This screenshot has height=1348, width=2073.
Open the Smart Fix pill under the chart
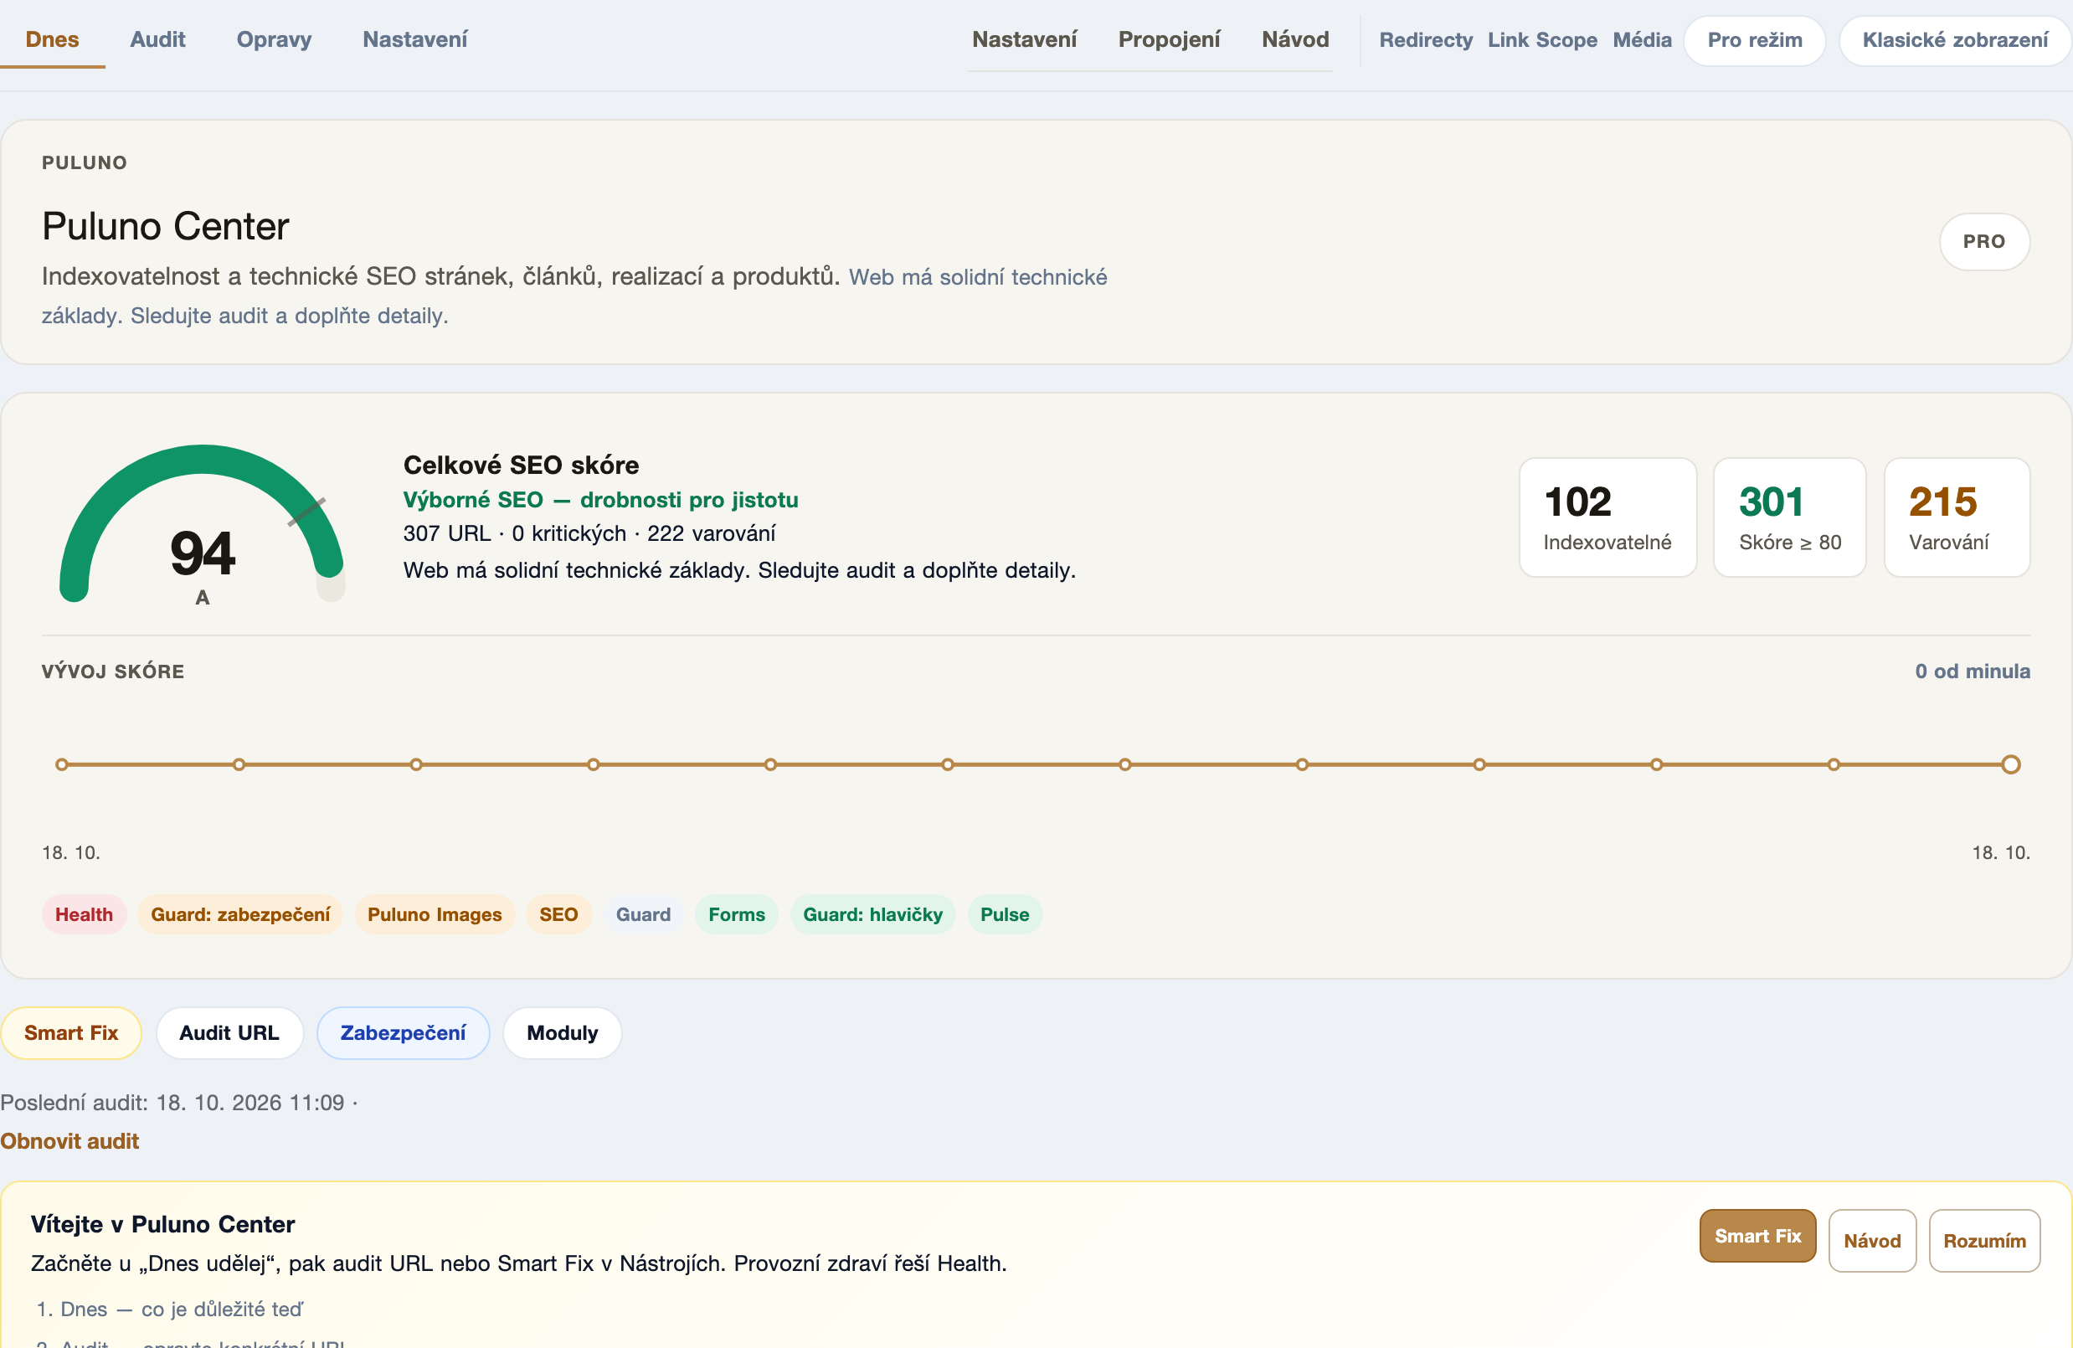click(71, 1033)
